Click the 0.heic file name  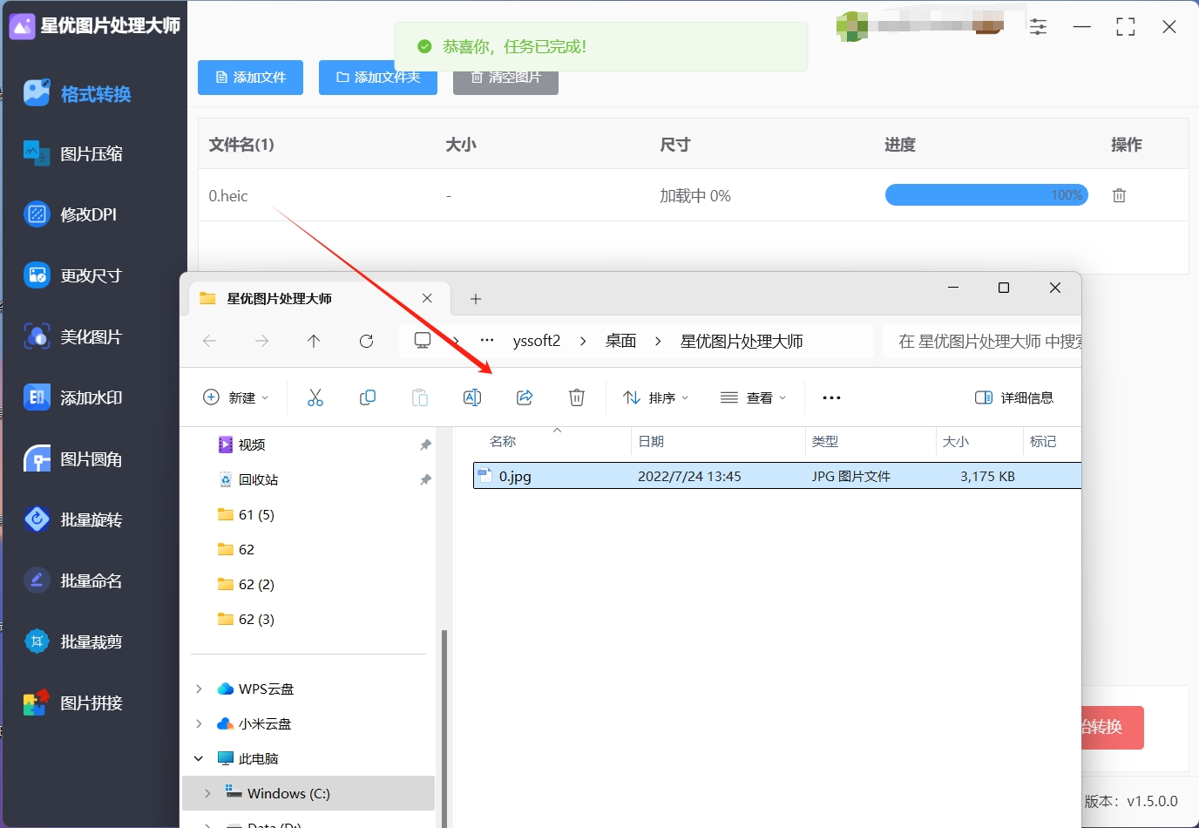pyautogui.click(x=228, y=196)
